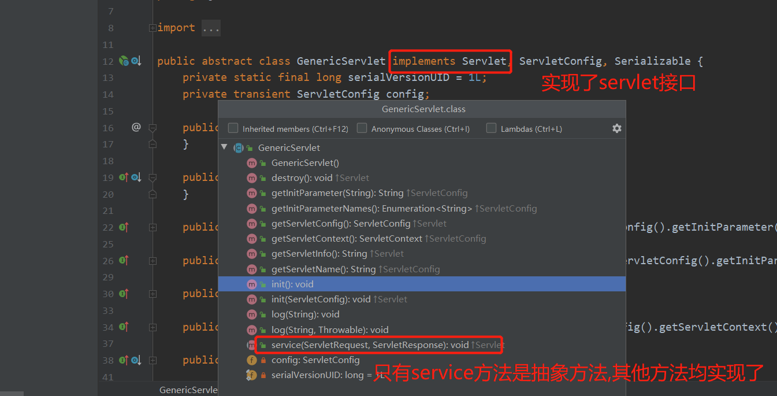Expand the folded method on line 30
The width and height of the screenshot is (777, 396).
(x=153, y=294)
